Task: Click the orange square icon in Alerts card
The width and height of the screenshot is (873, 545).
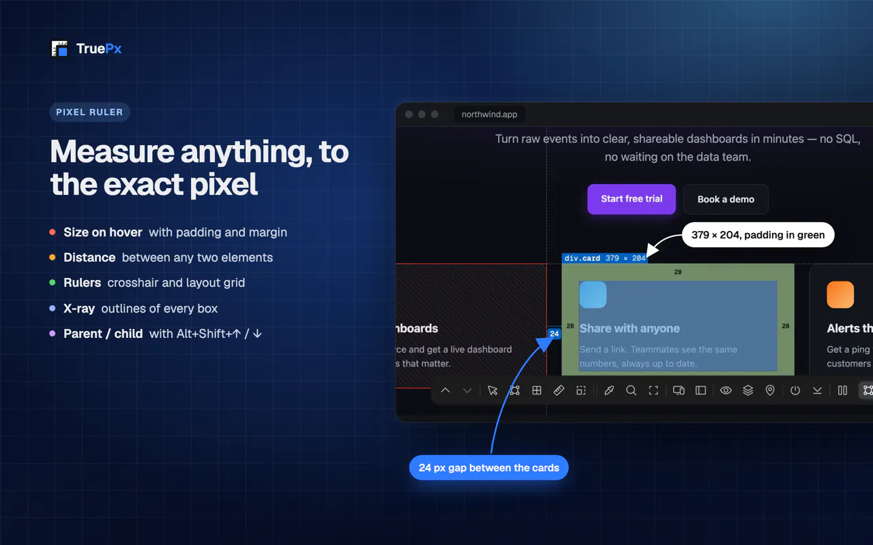Action: click(840, 295)
